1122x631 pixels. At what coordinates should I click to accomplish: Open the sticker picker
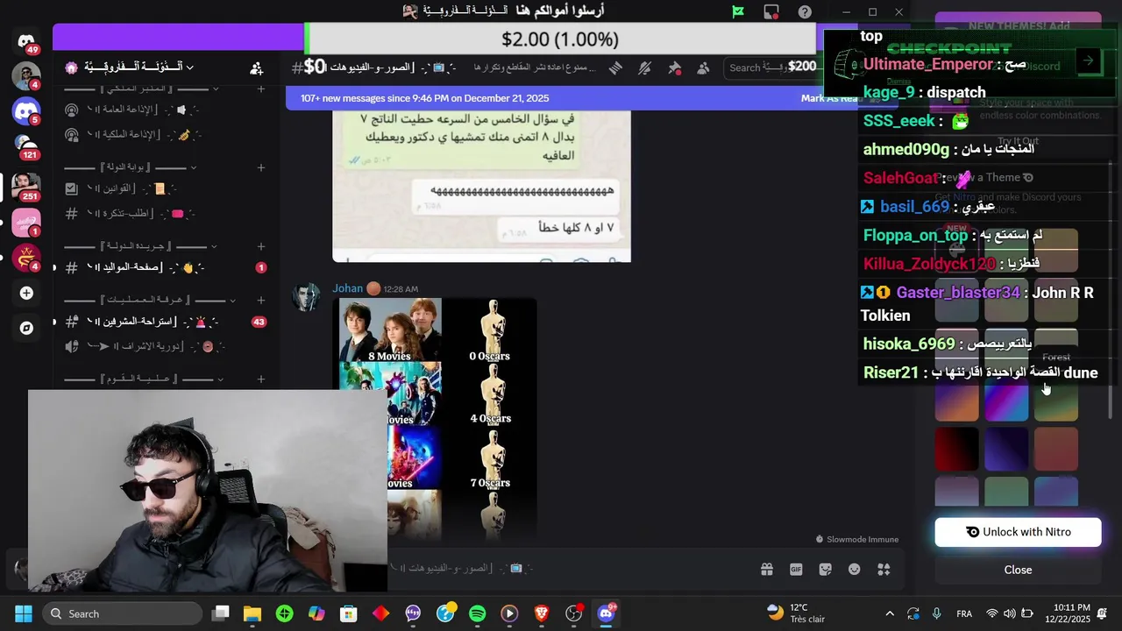pyautogui.click(x=825, y=570)
